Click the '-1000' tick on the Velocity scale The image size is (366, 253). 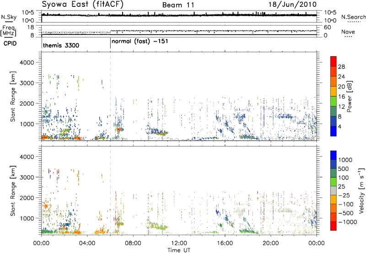click(347, 222)
